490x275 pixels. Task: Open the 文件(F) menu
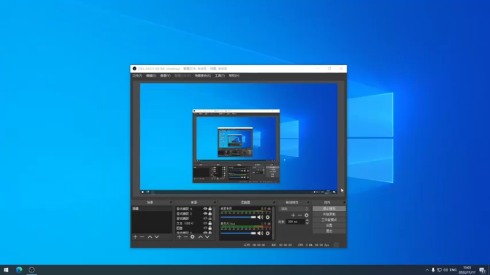coord(137,76)
